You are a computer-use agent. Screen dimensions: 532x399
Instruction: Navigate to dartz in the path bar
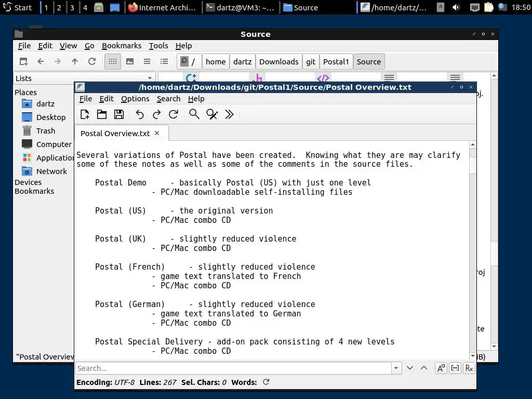[x=242, y=61]
